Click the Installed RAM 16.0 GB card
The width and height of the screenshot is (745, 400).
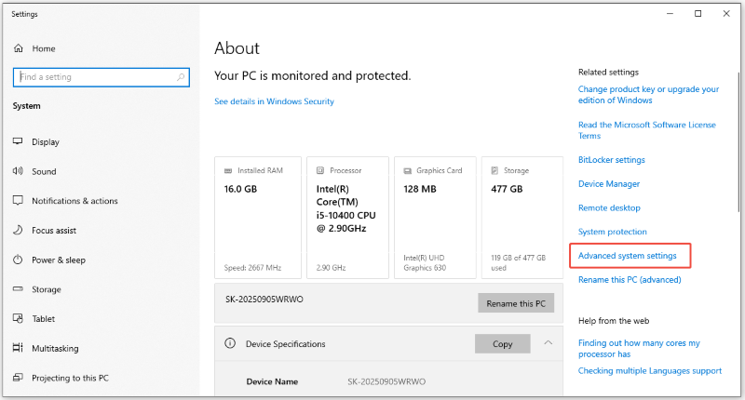[258, 218]
